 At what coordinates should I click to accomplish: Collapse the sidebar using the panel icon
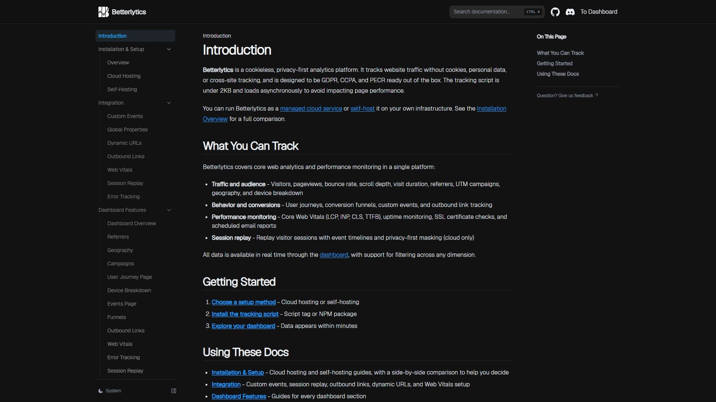(174, 391)
